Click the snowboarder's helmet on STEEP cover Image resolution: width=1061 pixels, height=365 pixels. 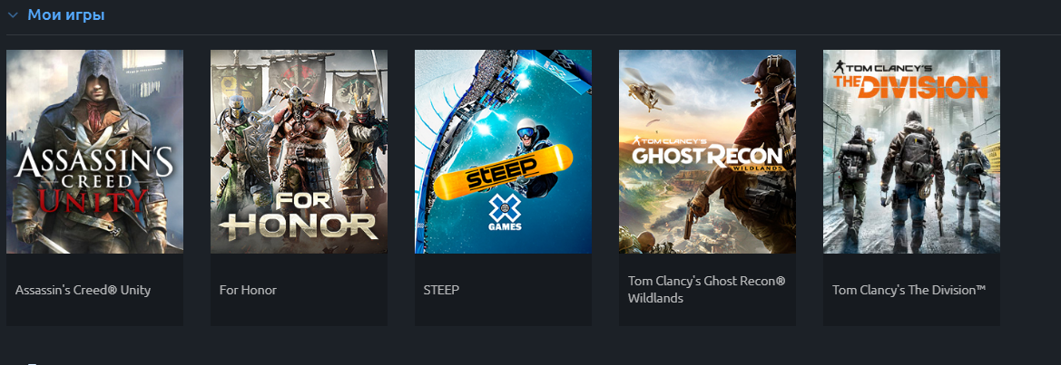click(526, 130)
